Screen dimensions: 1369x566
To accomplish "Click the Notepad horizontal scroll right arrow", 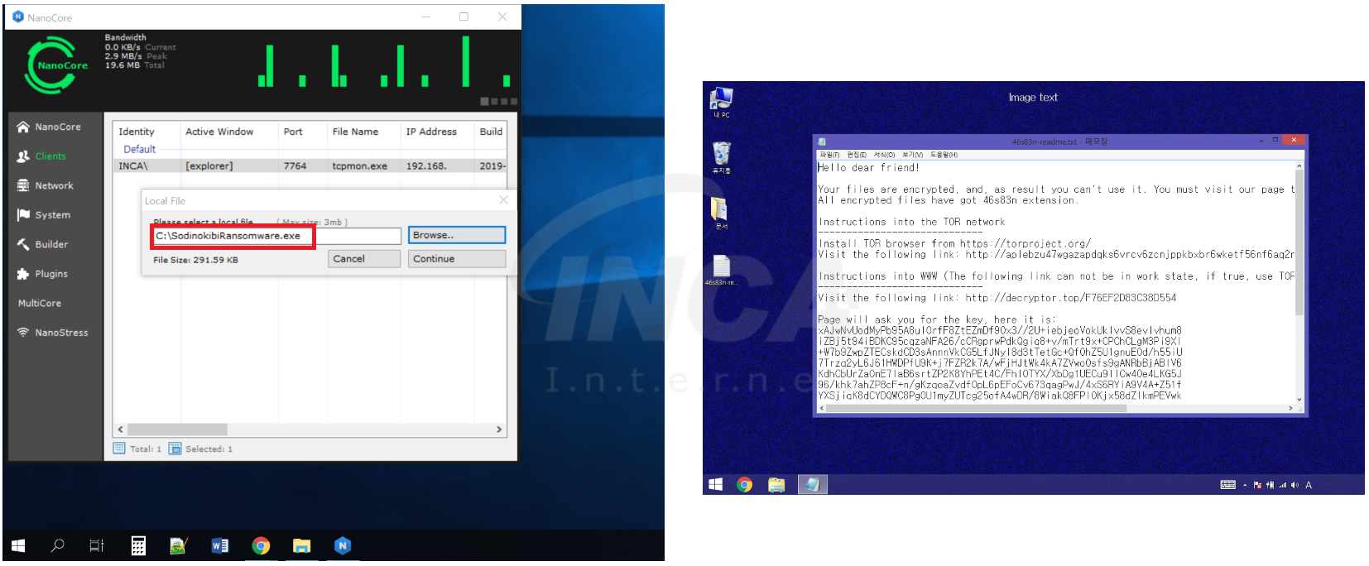I will (x=1290, y=408).
